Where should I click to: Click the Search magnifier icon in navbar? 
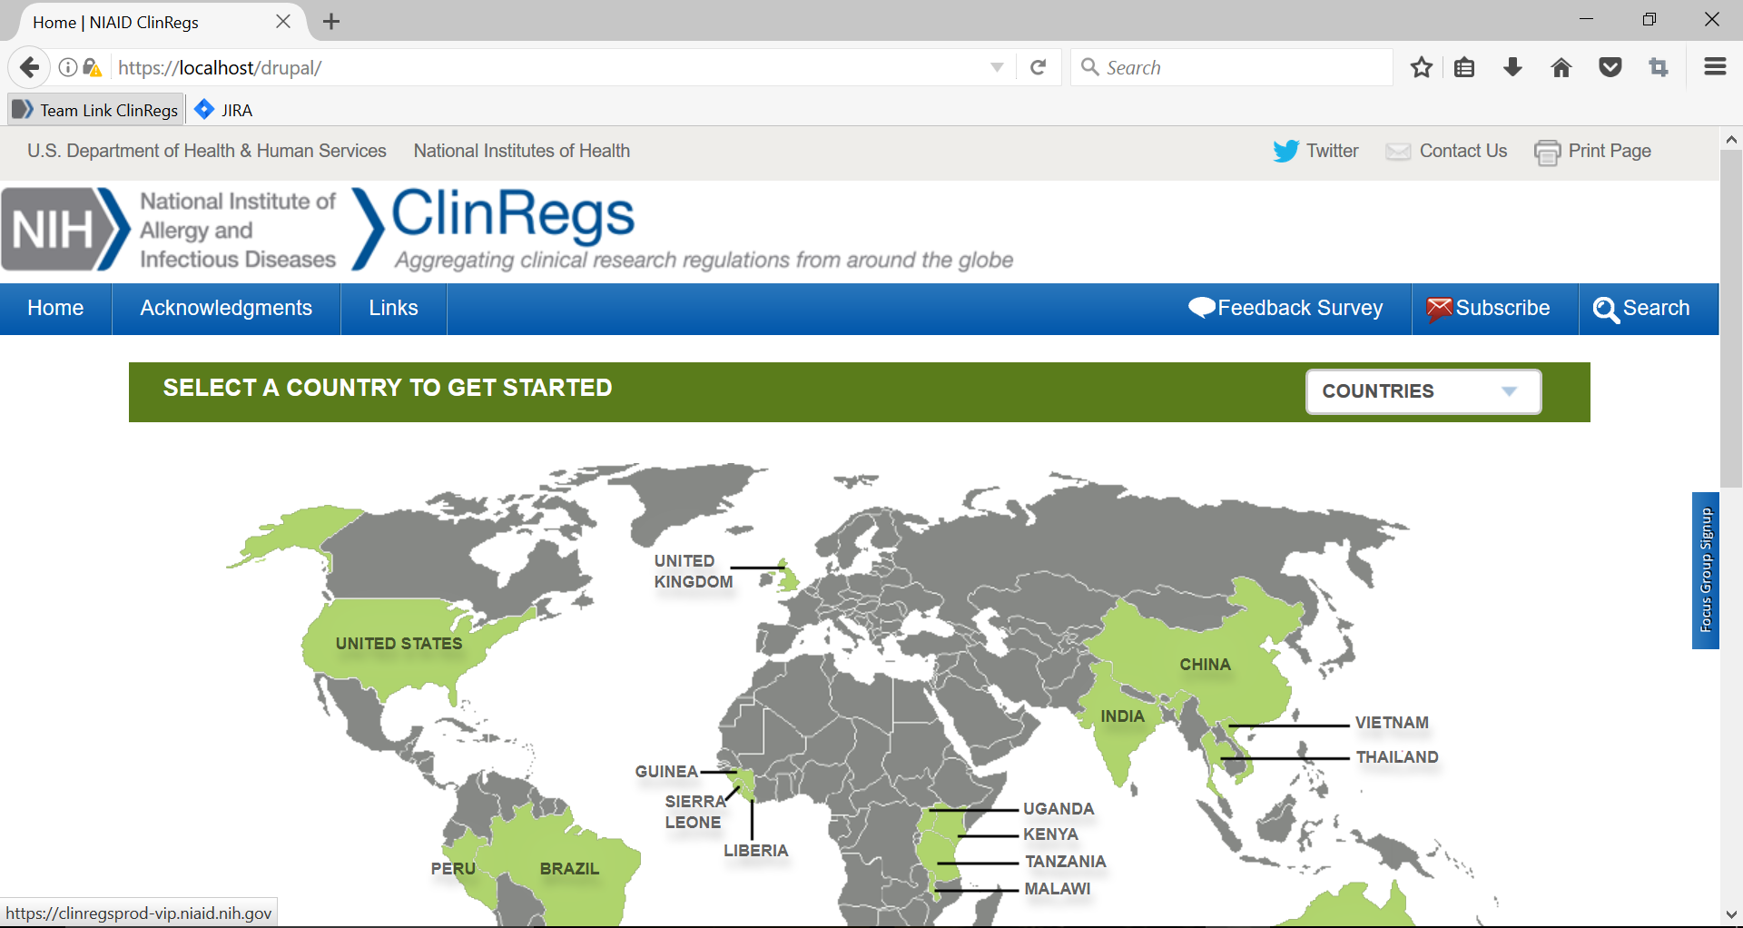(x=1606, y=310)
